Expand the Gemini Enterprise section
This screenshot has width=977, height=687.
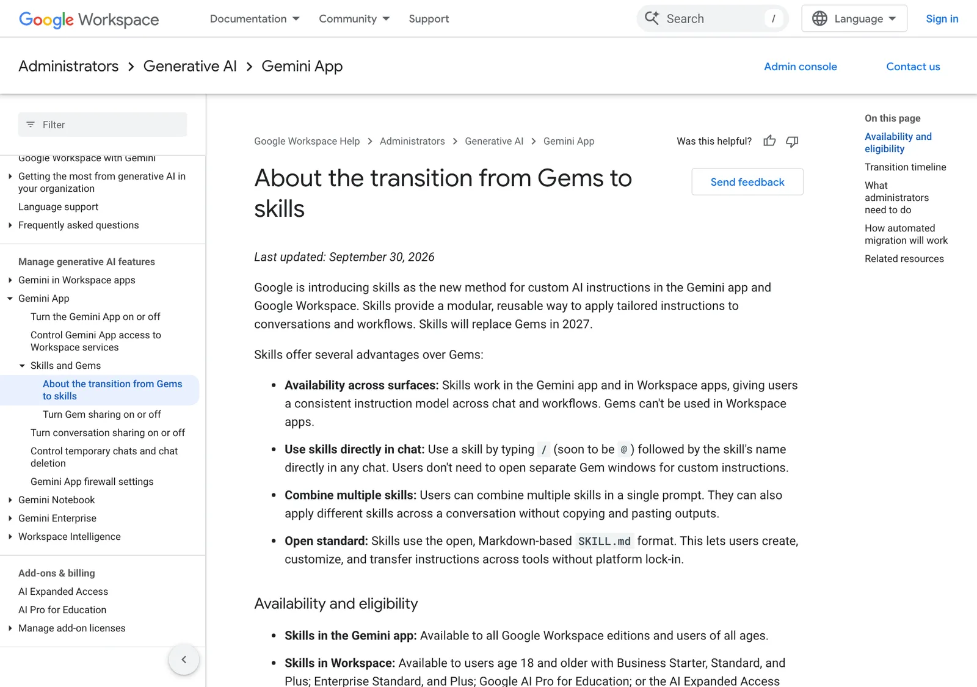click(x=10, y=518)
